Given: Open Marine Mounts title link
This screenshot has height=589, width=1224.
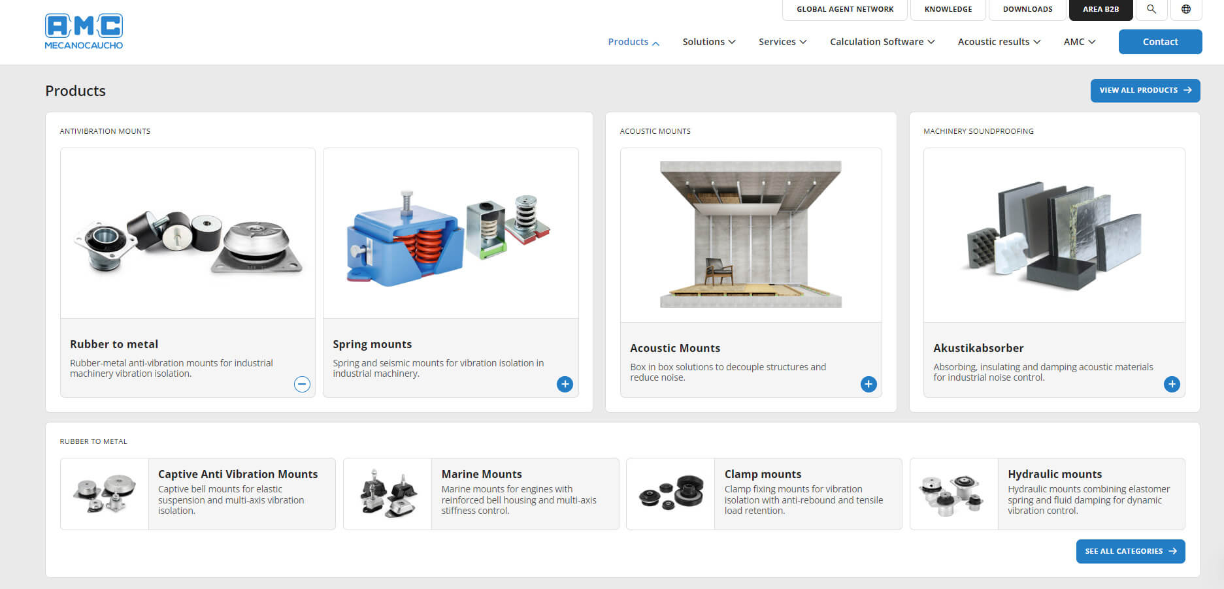Looking at the screenshot, I should pyautogui.click(x=482, y=474).
